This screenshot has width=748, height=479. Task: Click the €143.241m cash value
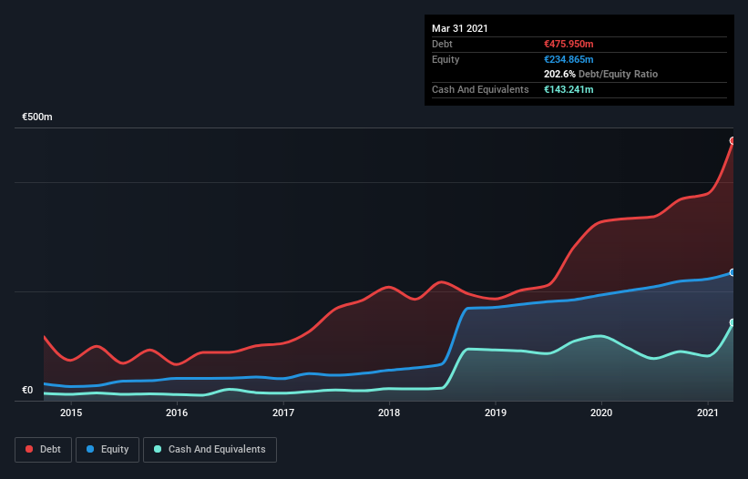coord(569,89)
